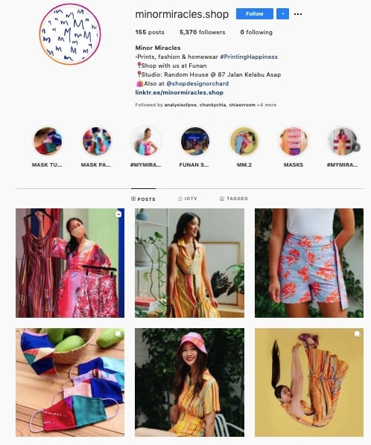Screen dimensions: 371x445
Task: View the FUNAN S... highlight
Action: point(195,141)
